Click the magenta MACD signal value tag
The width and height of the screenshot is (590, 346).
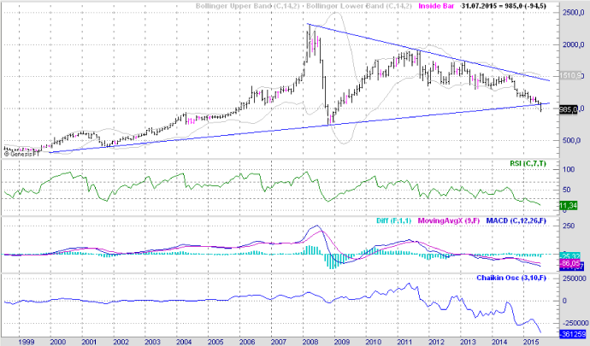tap(569, 263)
